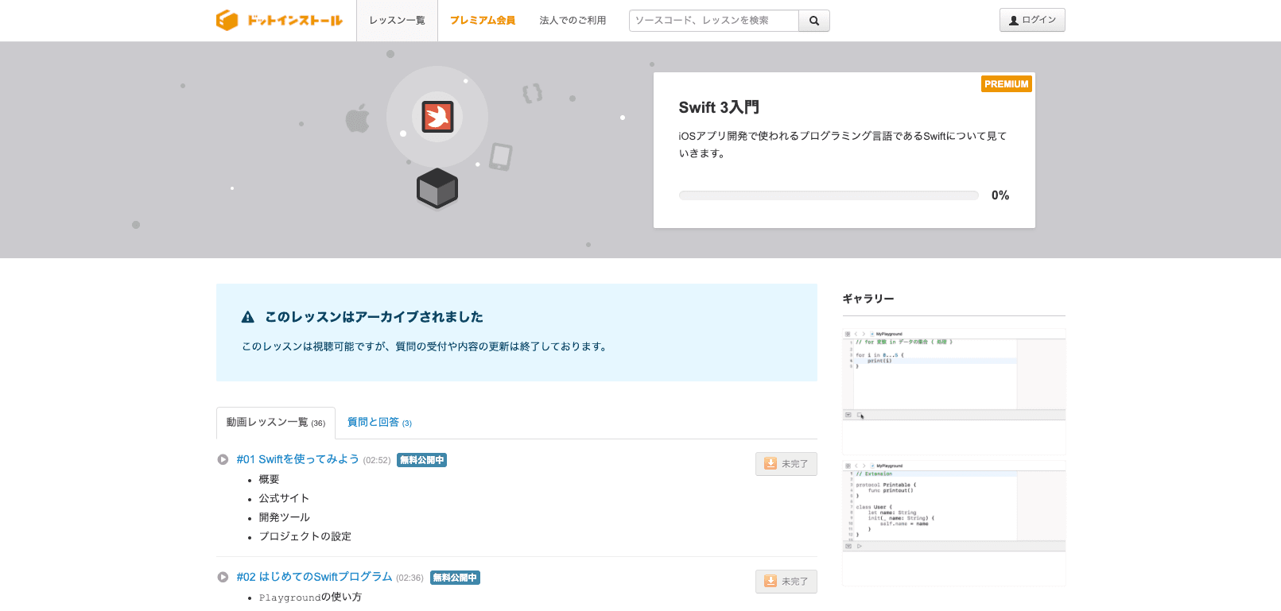The height and width of the screenshot is (611, 1281).
Task: Switch to 質問と回答 tab
Action: tap(379, 423)
